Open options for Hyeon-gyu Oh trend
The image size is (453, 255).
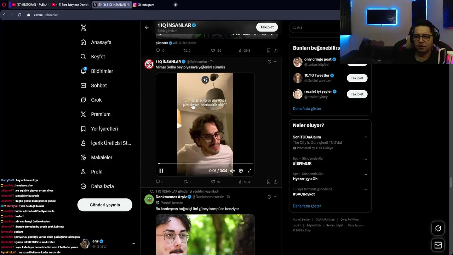tap(365, 174)
